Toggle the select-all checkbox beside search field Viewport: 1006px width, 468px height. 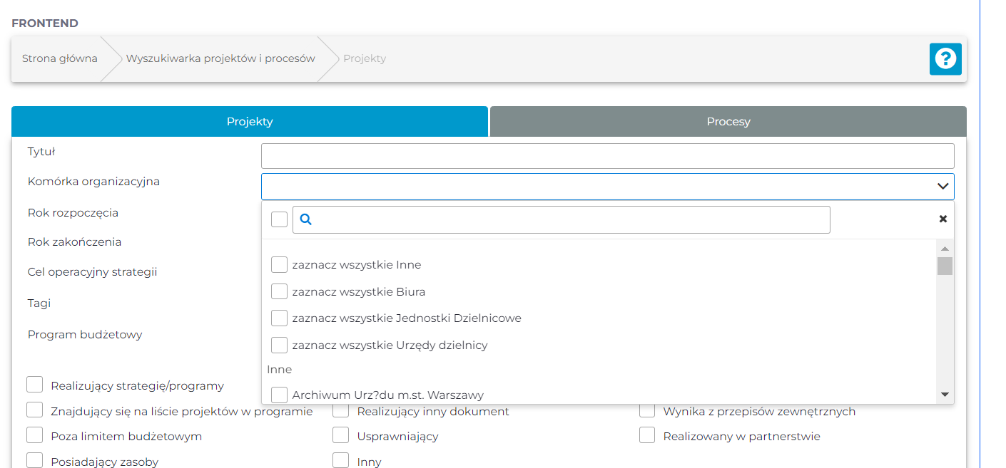tap(279, 219)
